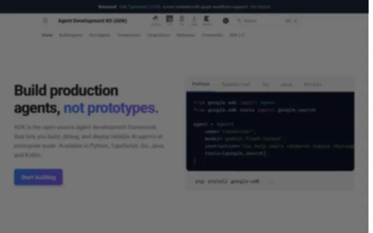Select the TypeScript code sample tab
Viewport: 373px width, 233px height.
pyautogui.click(x=235, y=84)
